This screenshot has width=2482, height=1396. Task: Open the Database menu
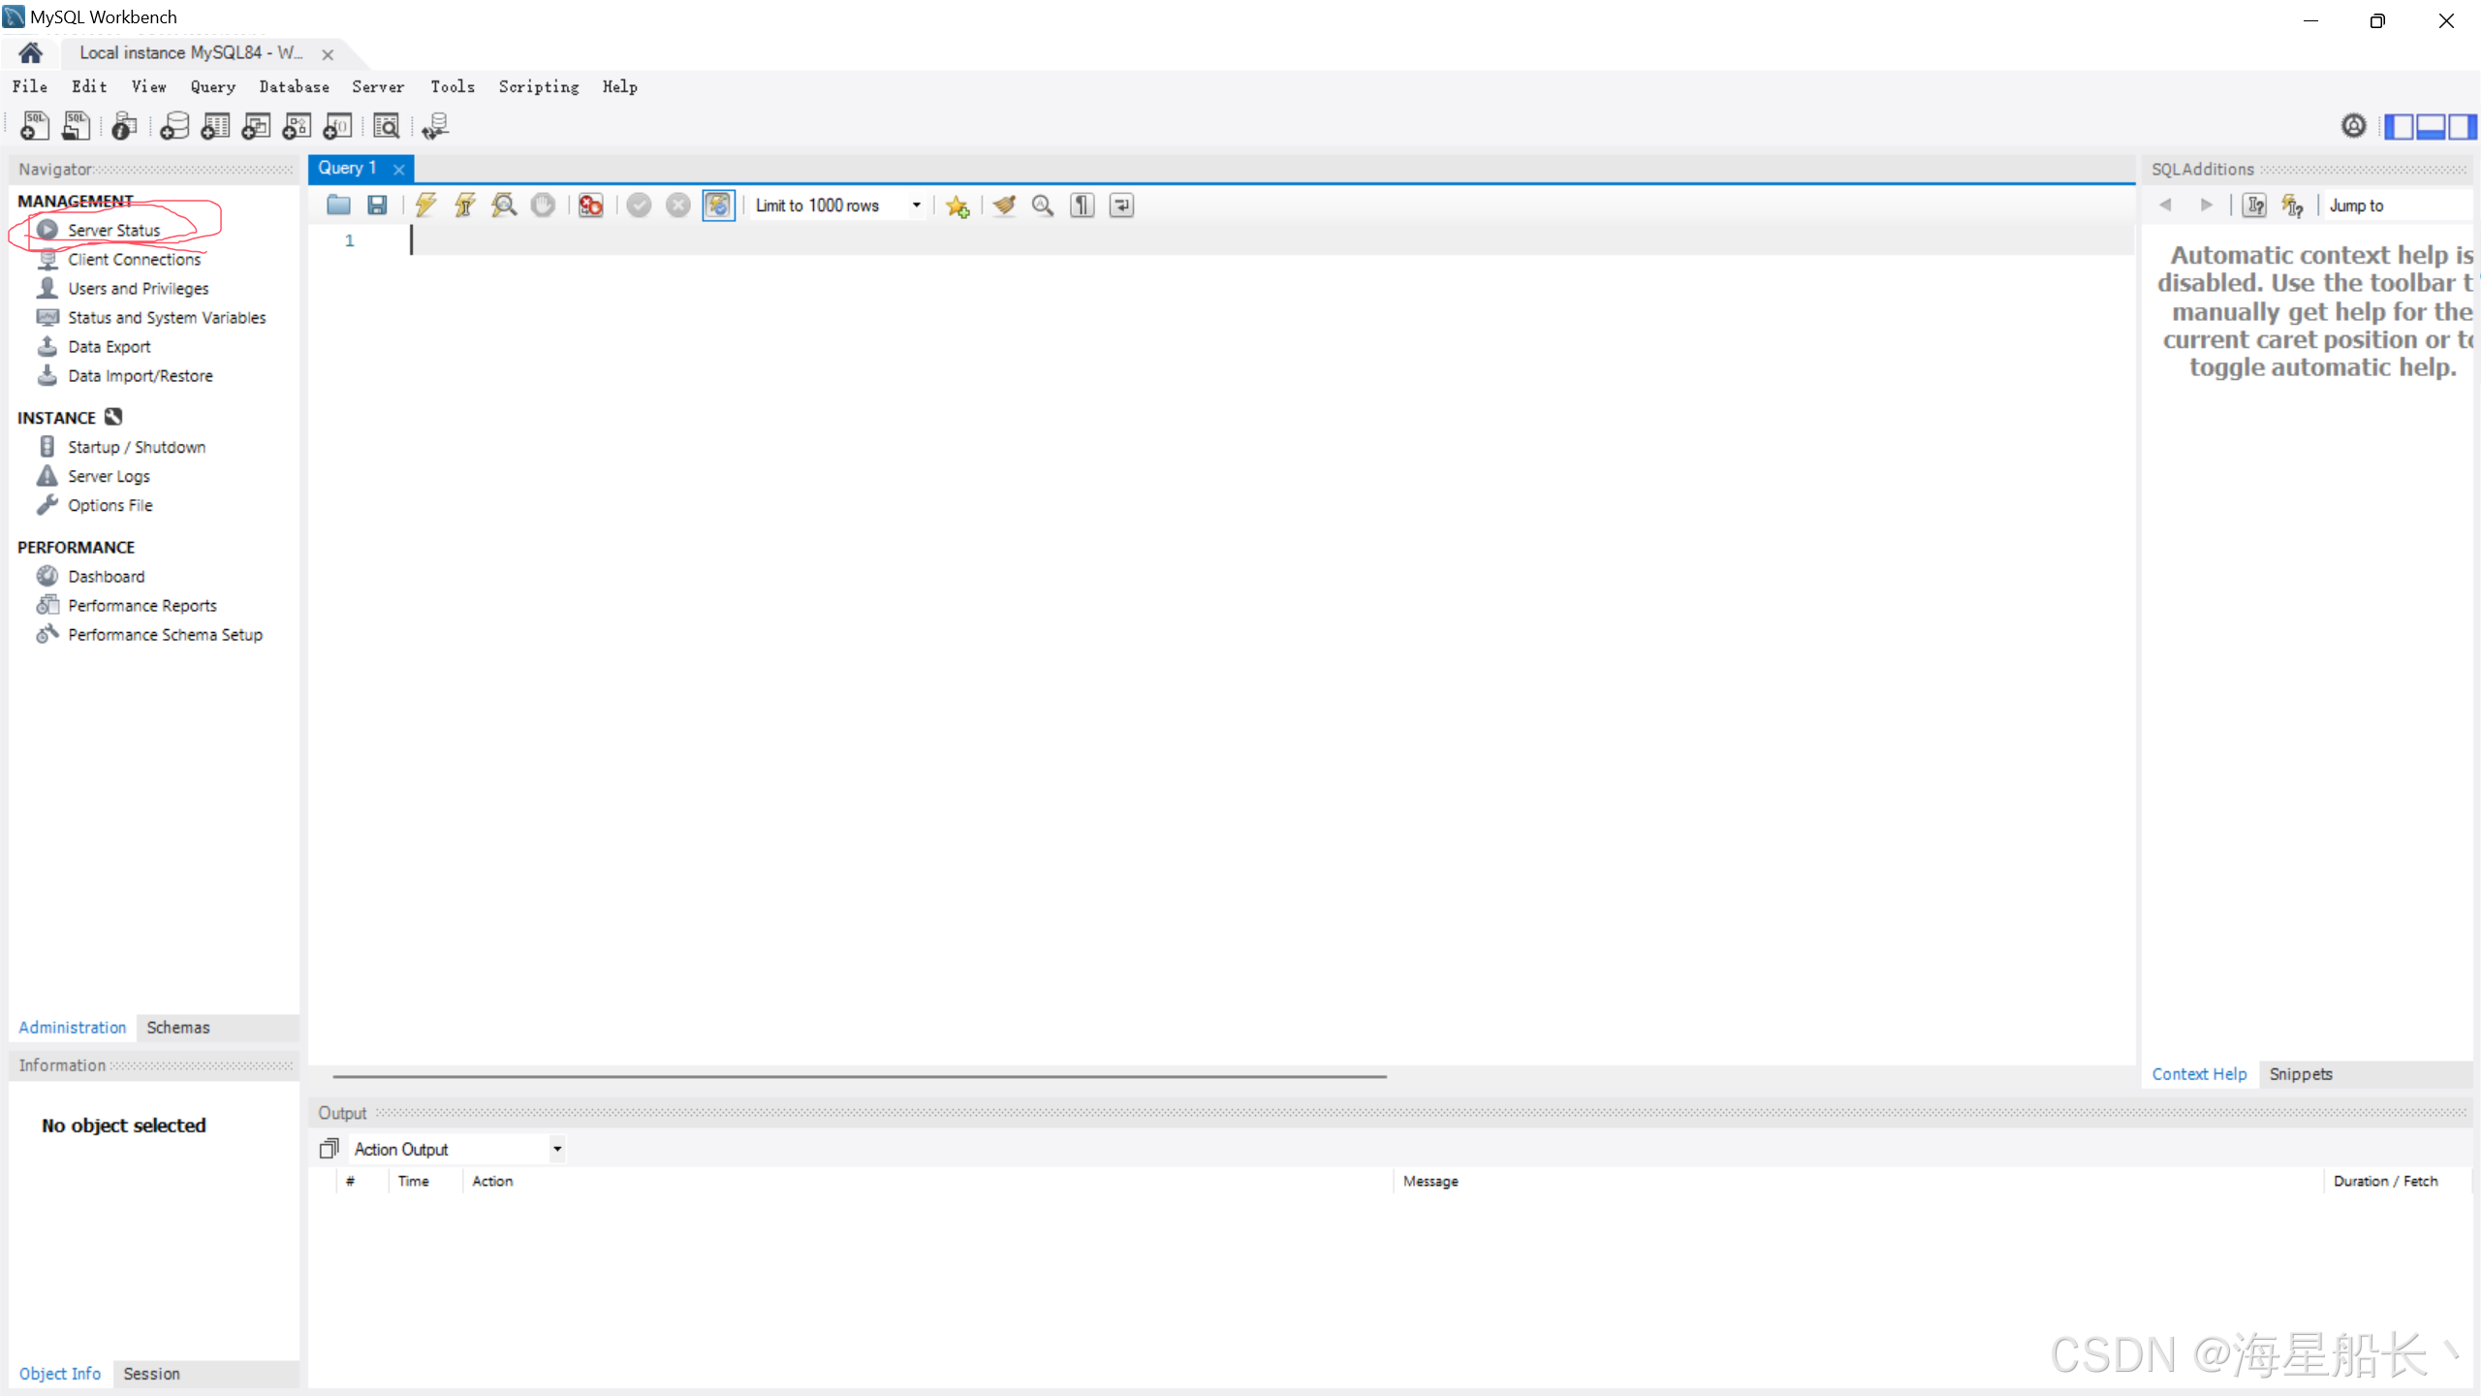pyautogui.click(x=294, y=86)
